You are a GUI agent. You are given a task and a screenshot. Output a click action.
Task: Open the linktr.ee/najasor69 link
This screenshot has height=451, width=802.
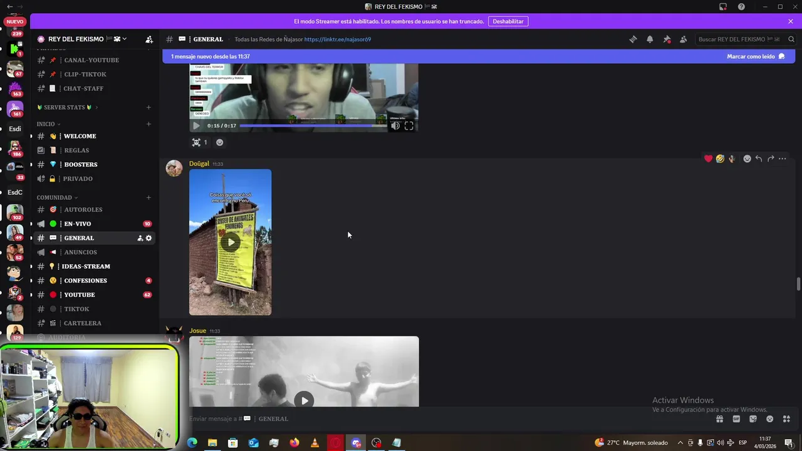338,39
